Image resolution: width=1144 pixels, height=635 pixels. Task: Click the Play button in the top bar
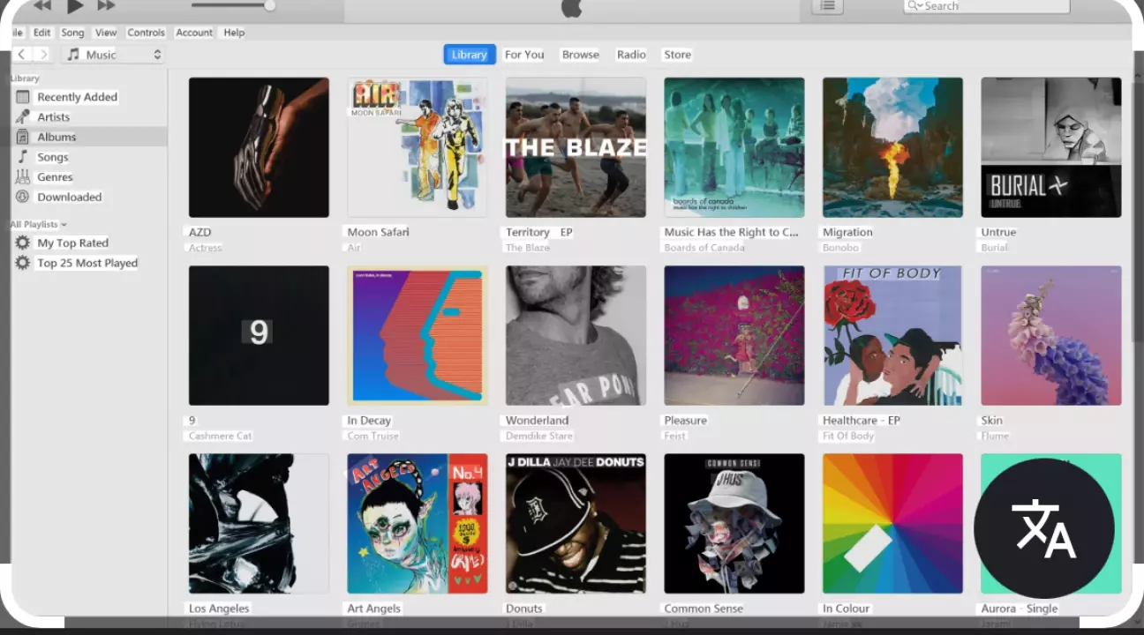tap(75, 7)
